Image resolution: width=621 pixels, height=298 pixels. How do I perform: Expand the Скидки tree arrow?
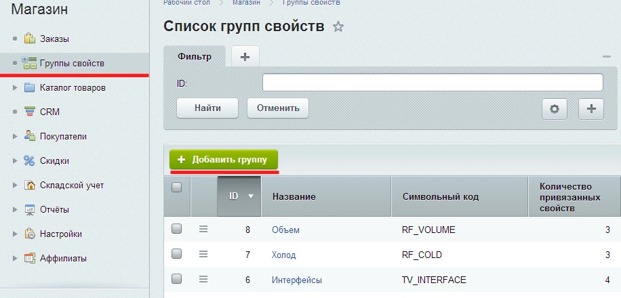click(15, 161)
